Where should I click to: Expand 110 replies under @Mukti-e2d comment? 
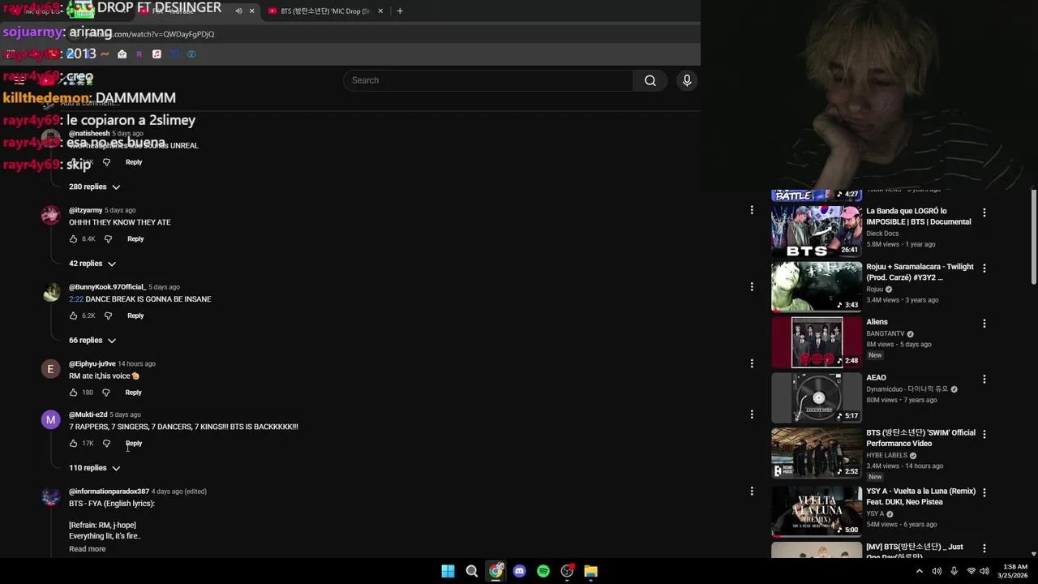[94, 468]
